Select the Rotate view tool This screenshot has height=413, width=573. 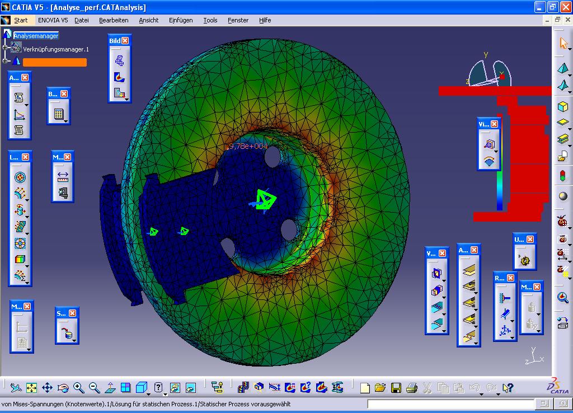[63, 387]
